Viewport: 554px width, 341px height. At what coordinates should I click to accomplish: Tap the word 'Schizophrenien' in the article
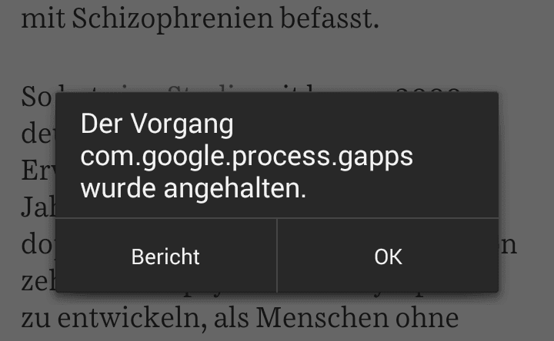(172, 18)
